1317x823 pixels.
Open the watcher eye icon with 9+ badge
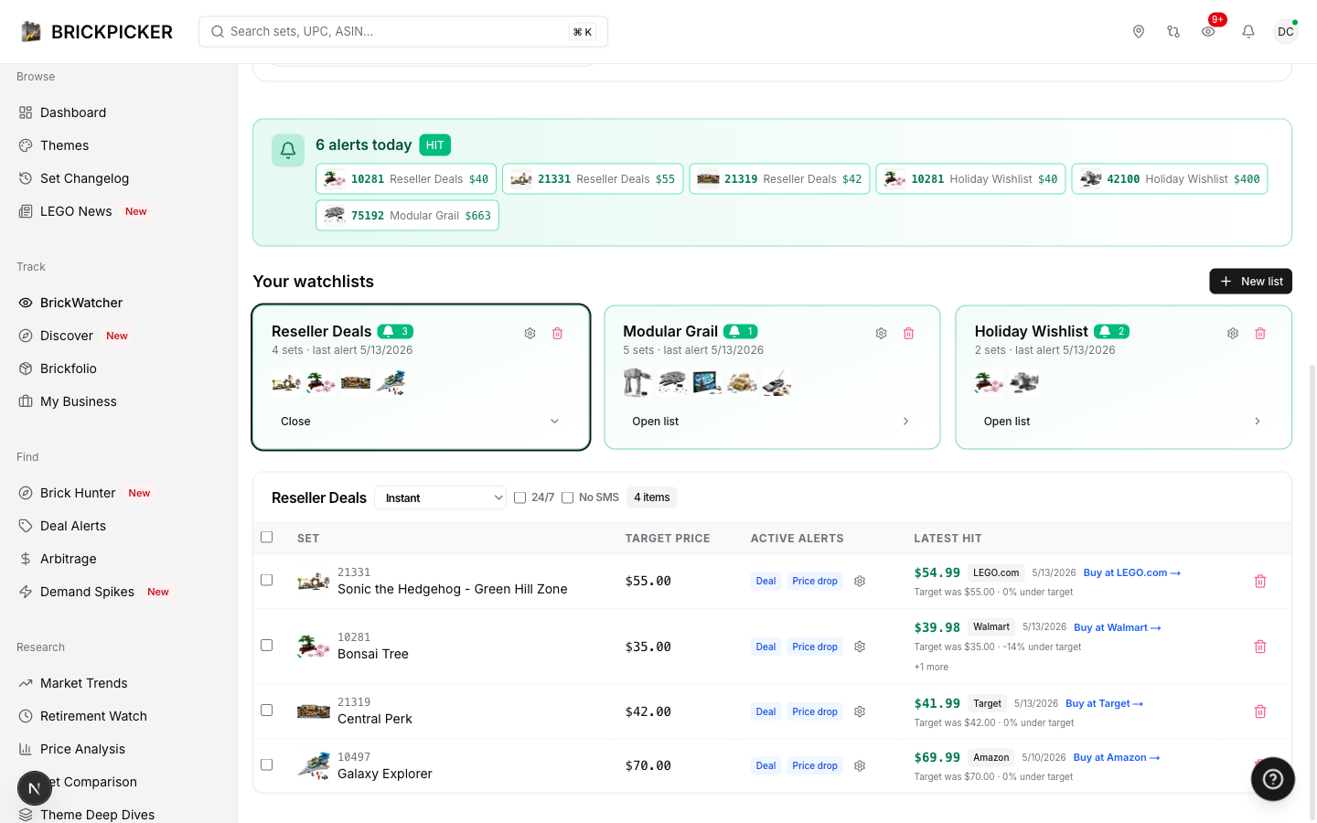tap(1208, 31)
